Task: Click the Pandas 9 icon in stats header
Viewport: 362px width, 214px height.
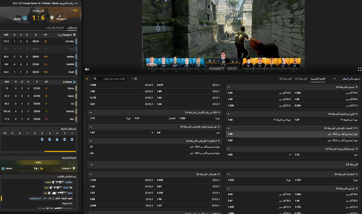Action: pos(74,35)
